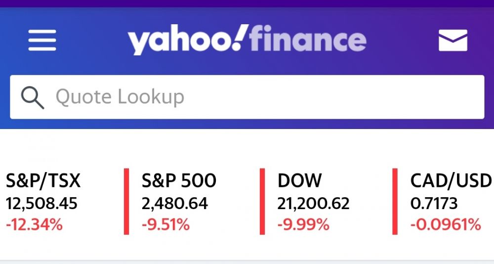Tap the -0.0961% CAD/USD change
The height and width of the screenshot is (264, 494).
(446, 225)
